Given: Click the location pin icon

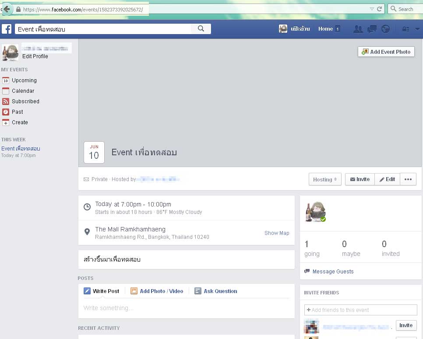Looking at the screenshot, I should point(87,232).
